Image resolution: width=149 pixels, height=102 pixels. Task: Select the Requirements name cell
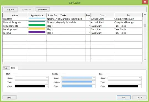coord(15,26)
